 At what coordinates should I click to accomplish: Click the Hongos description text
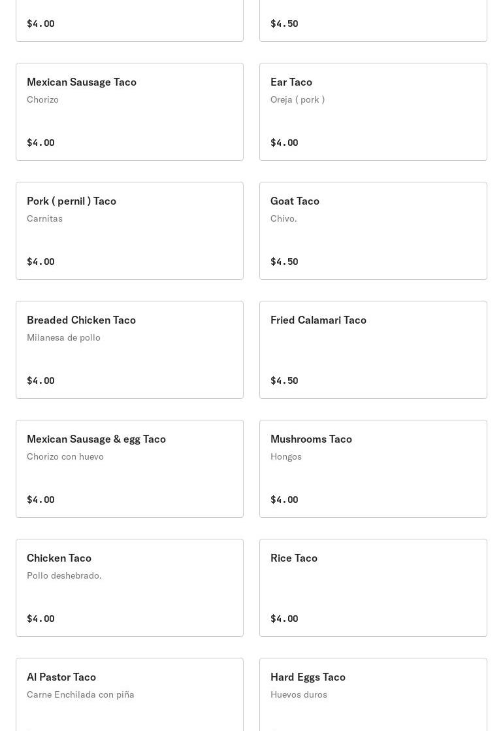286,456
